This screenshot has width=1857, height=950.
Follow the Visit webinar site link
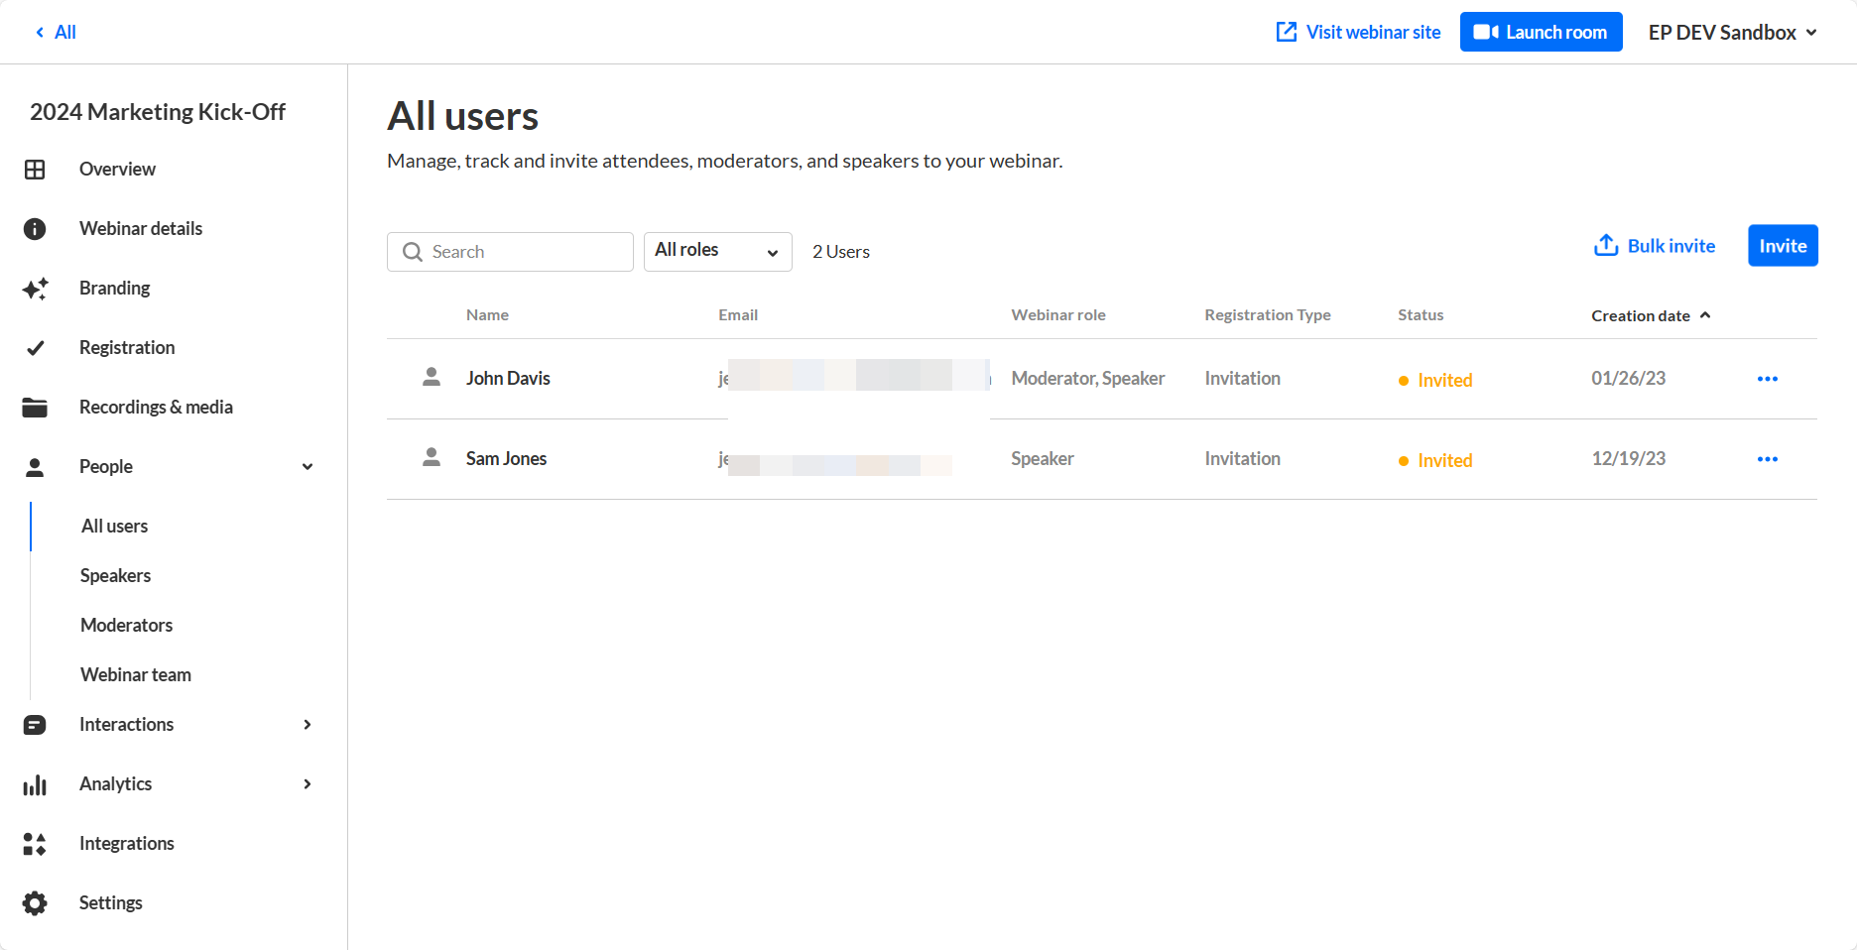[x=1358, y=33]
